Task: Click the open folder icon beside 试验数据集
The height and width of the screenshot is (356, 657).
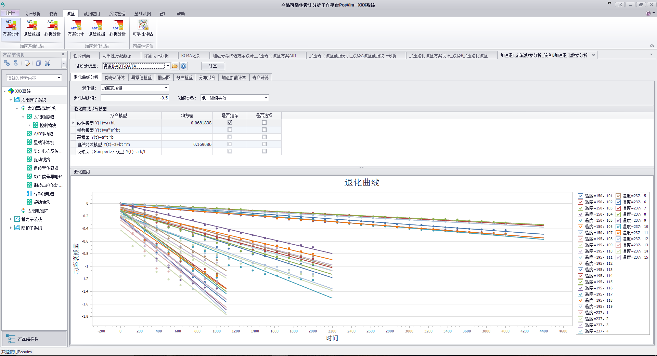Action: pyautogui.click(x=175, y=66)
